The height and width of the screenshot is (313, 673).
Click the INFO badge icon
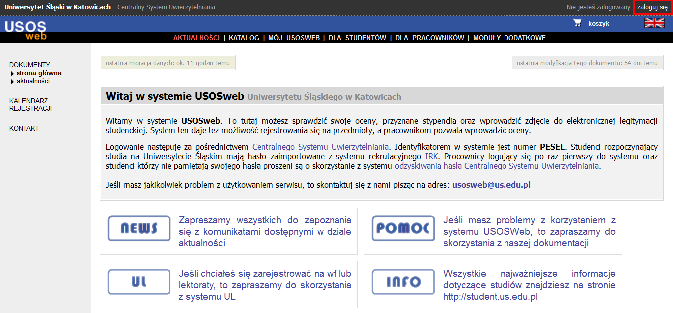pos(403,282)
